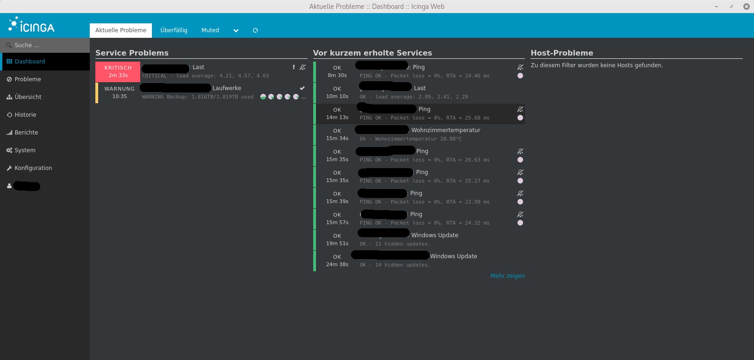The width and height of the screenshot is (754, 360).
Task: Click the Icinga logo
Action: [31, 25]
